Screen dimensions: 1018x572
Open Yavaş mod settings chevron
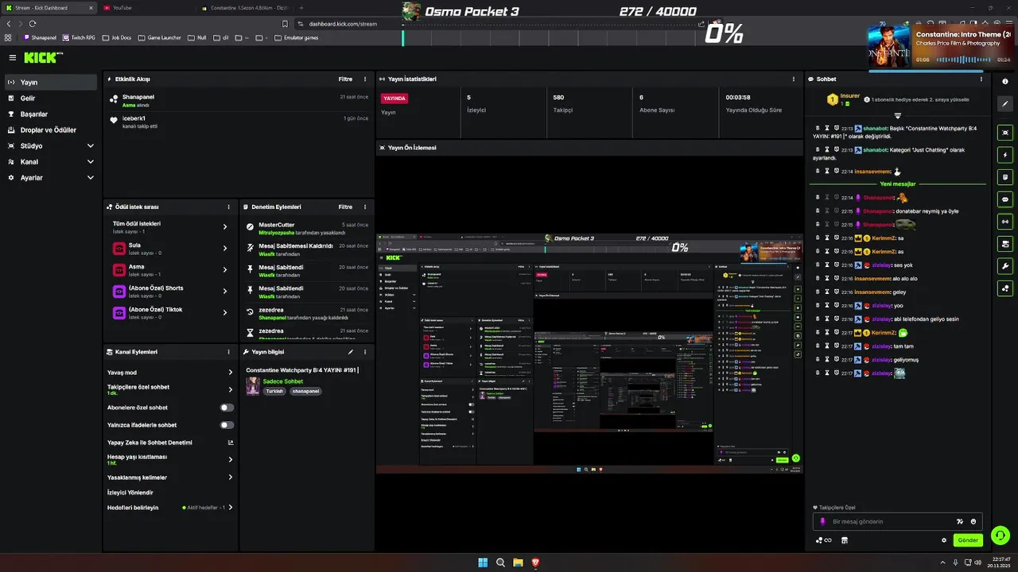231,373
